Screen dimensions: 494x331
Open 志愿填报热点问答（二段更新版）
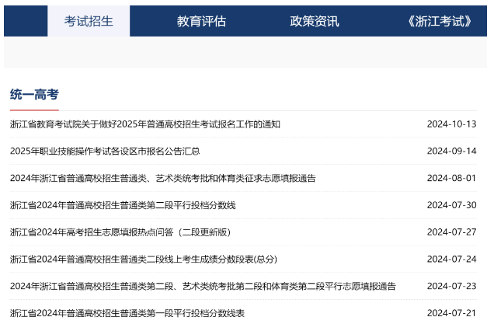tap(120, 232)
